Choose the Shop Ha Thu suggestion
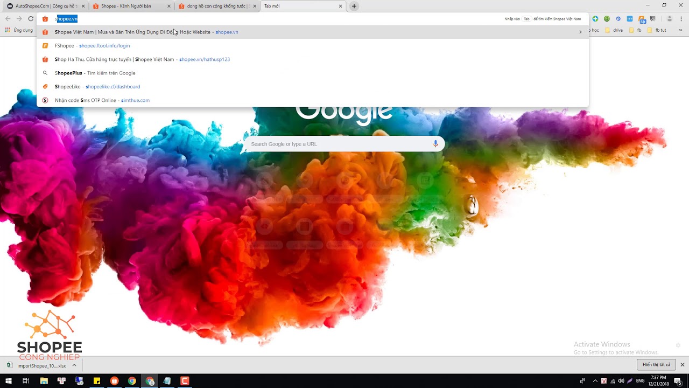Screen dimensions: 689x388 click(312, 59)
